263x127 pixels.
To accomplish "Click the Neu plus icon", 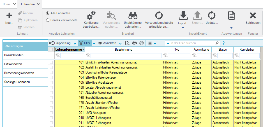I will 9,16.
